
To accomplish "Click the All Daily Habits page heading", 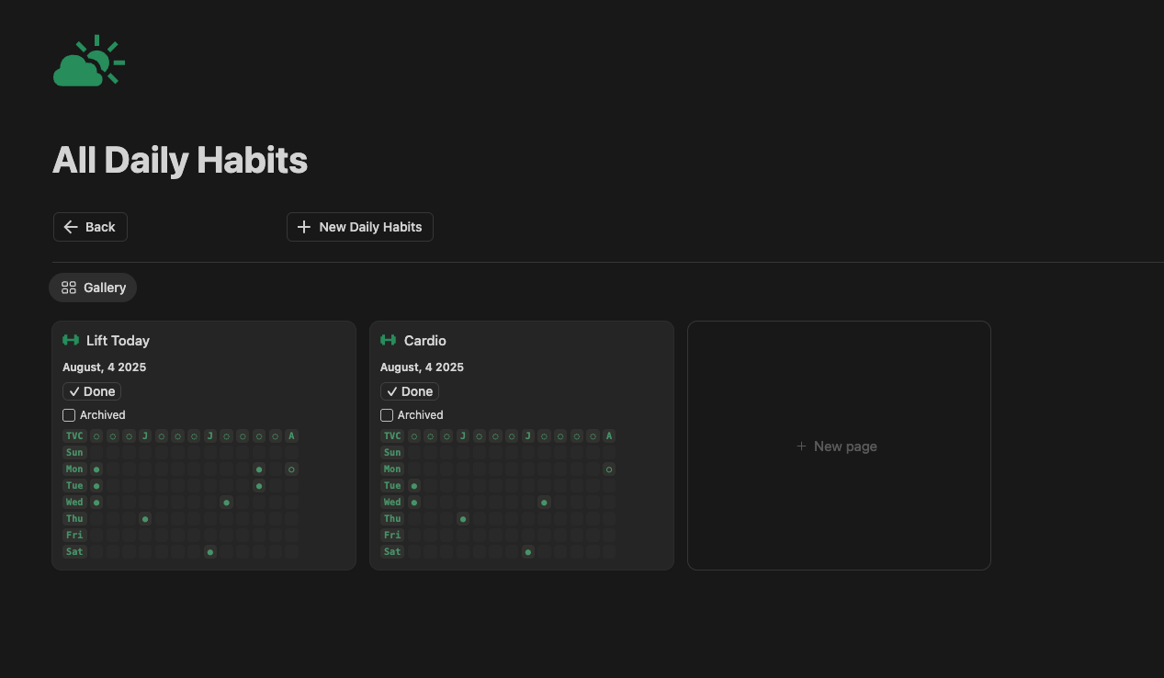I will click(x=180, y=161).
